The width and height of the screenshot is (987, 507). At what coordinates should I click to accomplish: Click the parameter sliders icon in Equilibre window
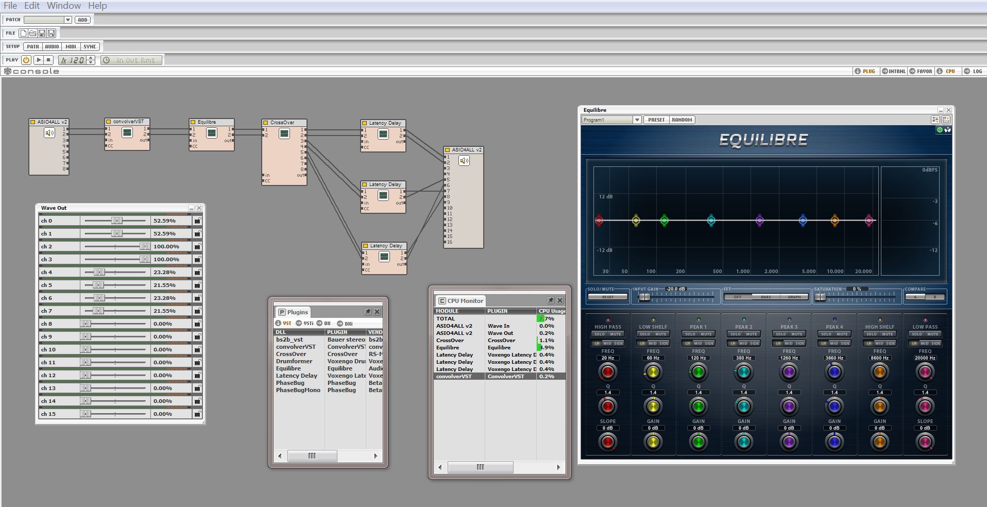coord(935,120)
